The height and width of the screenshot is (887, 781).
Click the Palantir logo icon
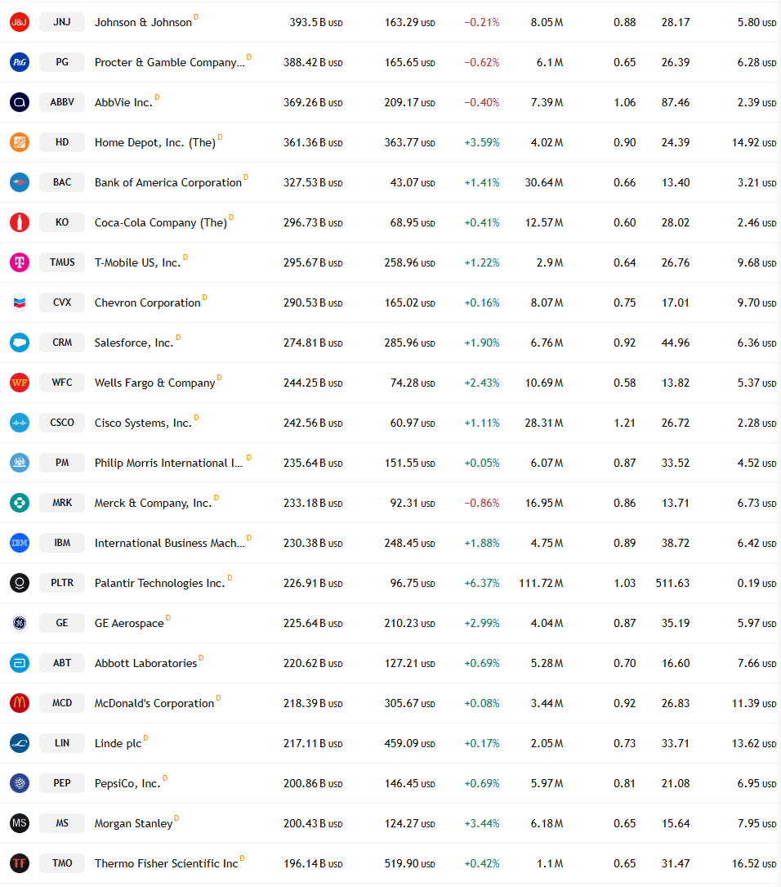[20, 583]
